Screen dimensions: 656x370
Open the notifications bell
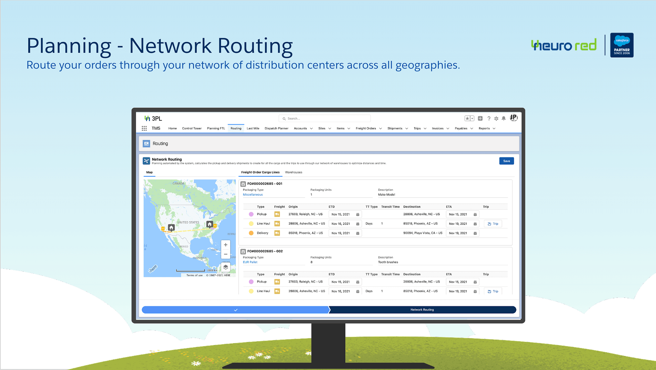tap(504, 119)
